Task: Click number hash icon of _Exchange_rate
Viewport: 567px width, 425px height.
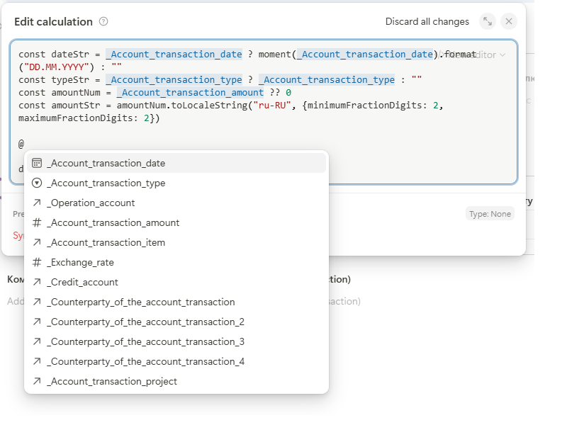Action: click(x=37, y=262)
